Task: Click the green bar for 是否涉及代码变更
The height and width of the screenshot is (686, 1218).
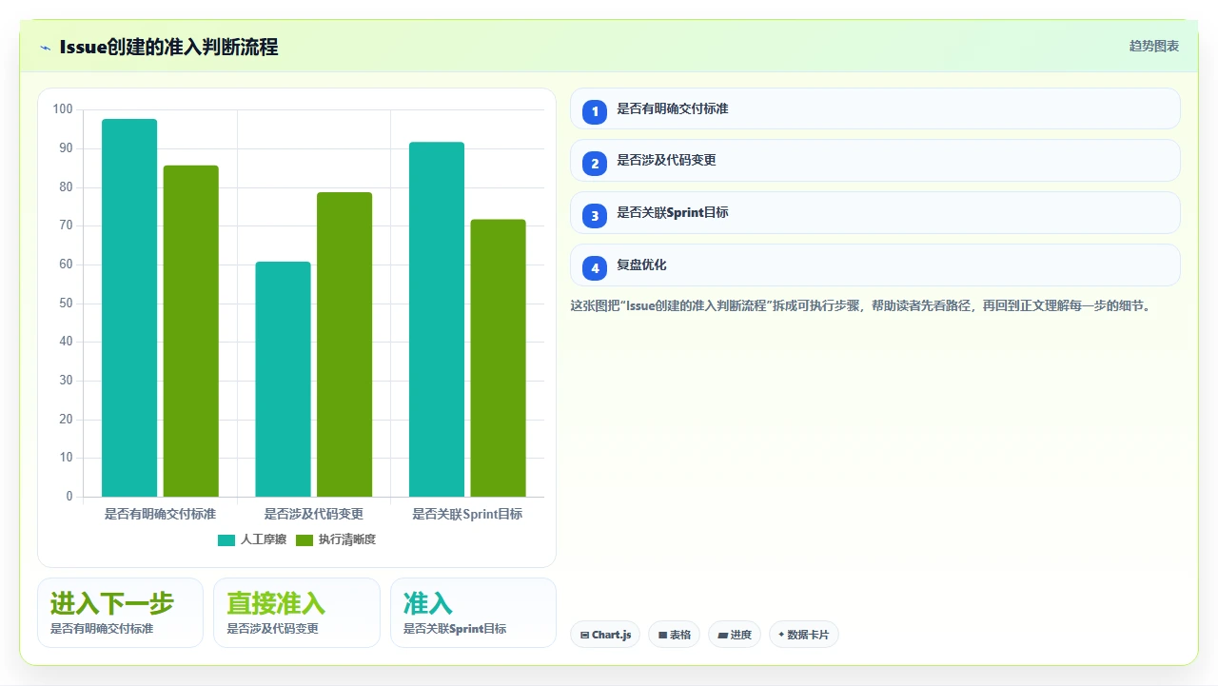Action: coord(344,344)
